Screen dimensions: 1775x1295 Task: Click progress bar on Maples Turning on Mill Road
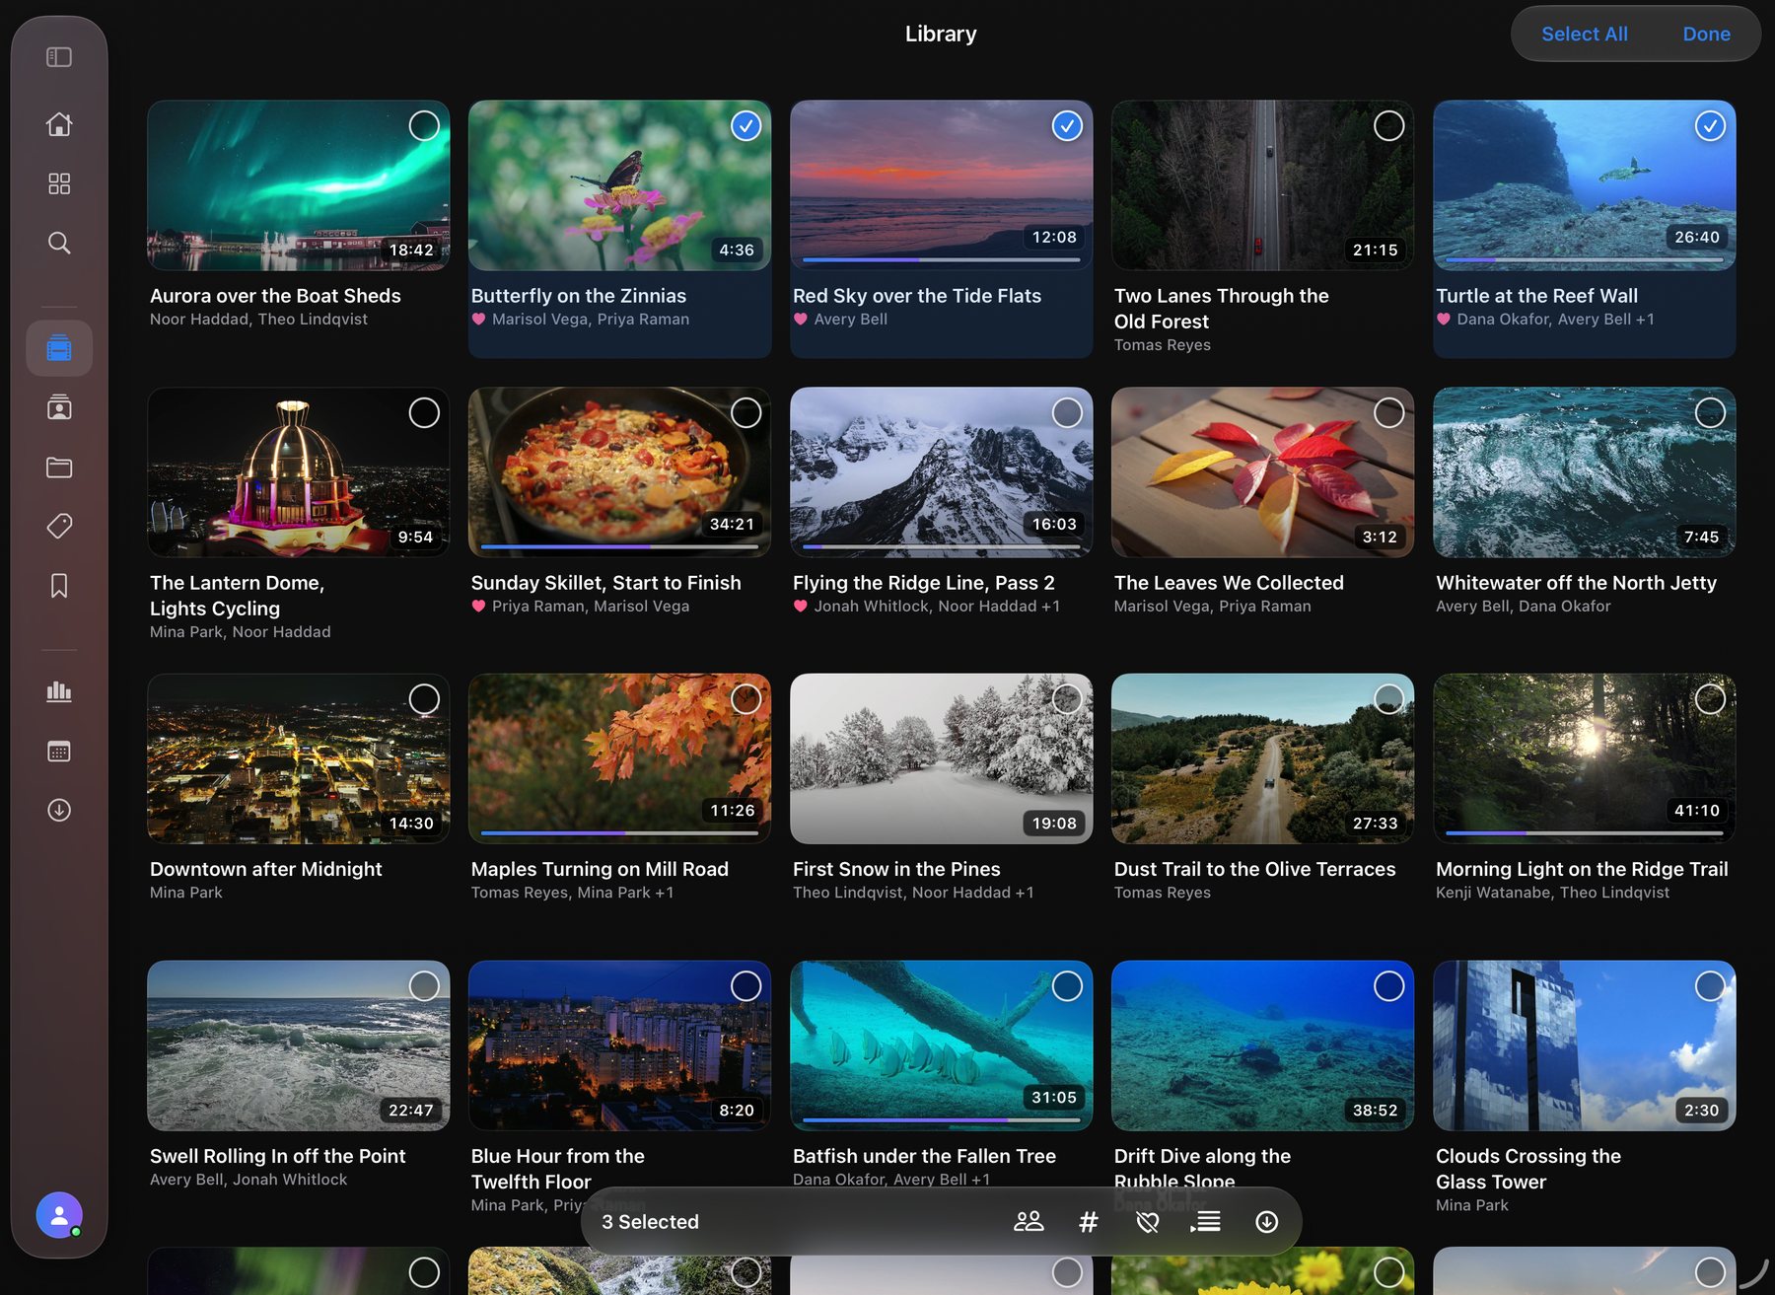click(x=619, y=832)
